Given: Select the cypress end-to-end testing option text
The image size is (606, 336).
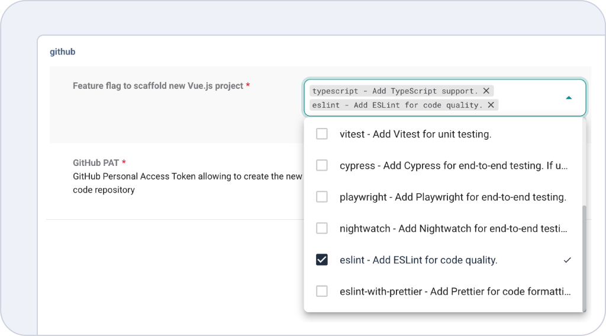Looking at the screenshot, I should 454,166.
